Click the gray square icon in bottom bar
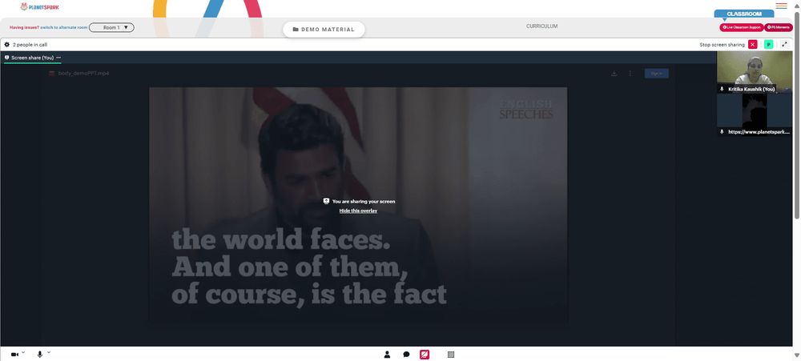 pos(450,355)
